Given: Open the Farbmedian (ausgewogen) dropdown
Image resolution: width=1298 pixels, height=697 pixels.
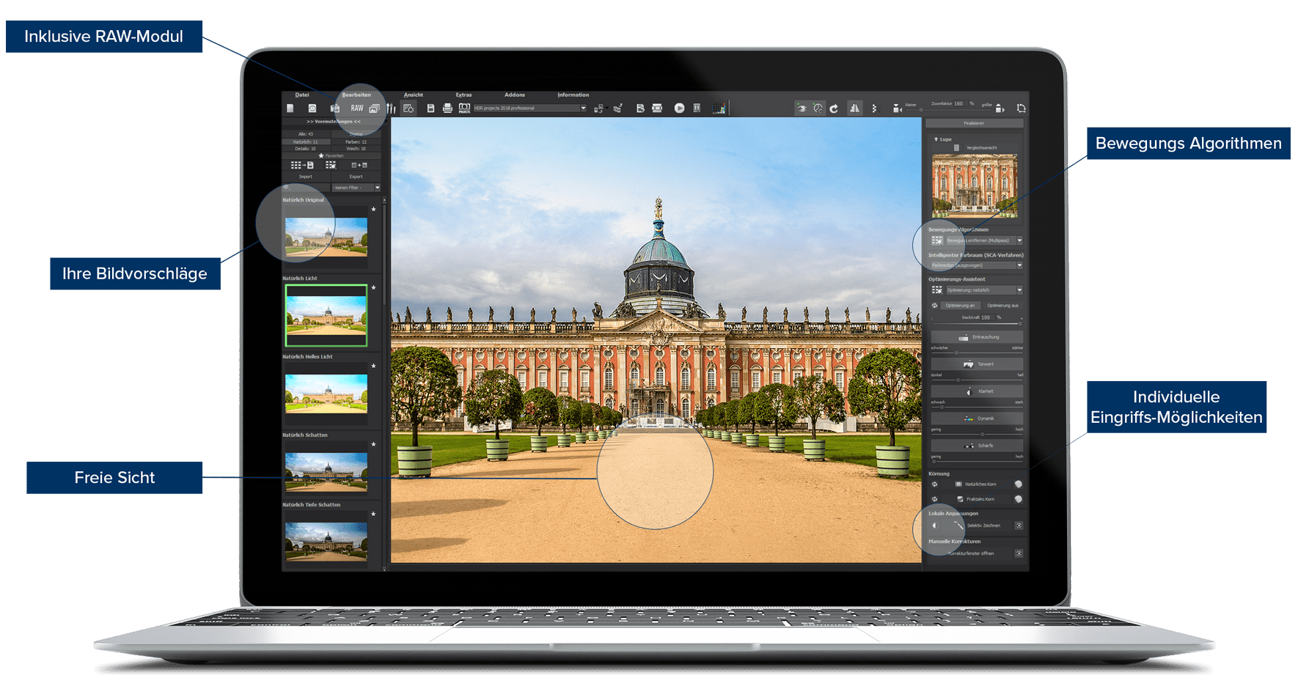Looking at the screenshot, I should 977,265.
